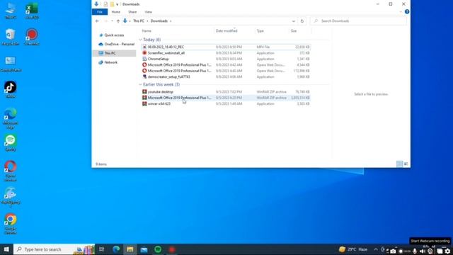Click Properties icon in the title bar
The height and width of the screenshot is (255, 453).
coord(105,4)
